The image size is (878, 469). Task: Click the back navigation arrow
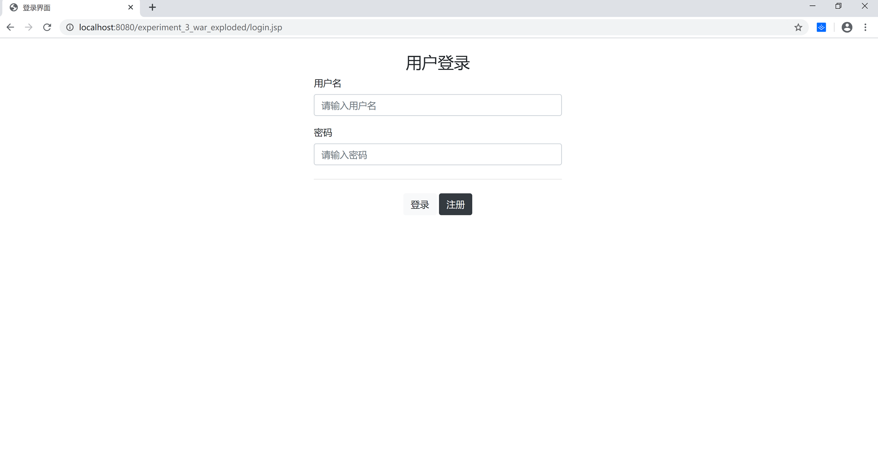[10, 27]
